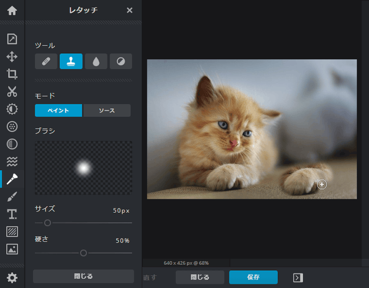
Task: Switch mode to ソース
Action: pyautogui.click(x=107, y=111)
